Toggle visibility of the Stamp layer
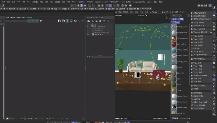Screen dimensions: 217x123 pos(88,24)
